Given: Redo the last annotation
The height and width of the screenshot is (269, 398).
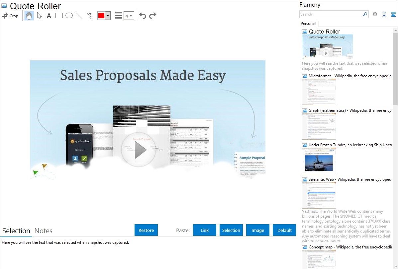Looking at the screenshot, I should click(152, 16).
